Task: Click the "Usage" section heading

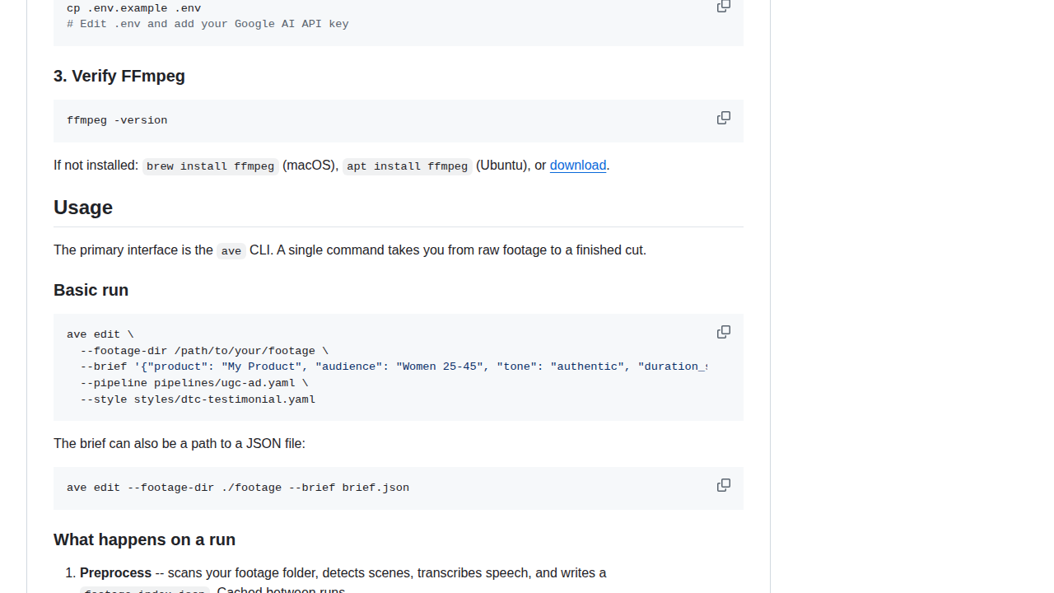Action: tap(83, 208)
